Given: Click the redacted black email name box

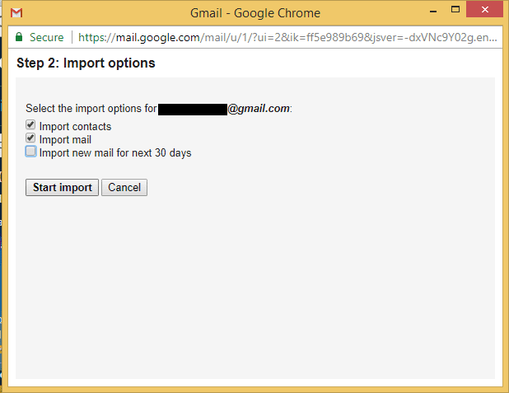Looking at the screenshot, I should tap(192, 109).
